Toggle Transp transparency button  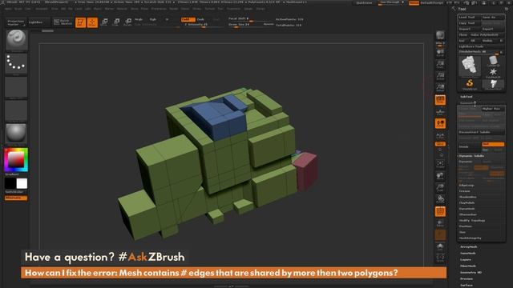(x=440, y=223)
